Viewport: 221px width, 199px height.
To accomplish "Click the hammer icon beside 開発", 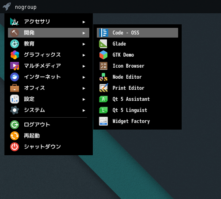I will tap(15, 33).
